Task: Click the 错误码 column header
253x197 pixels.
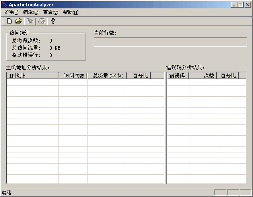Action: point(178,76)
